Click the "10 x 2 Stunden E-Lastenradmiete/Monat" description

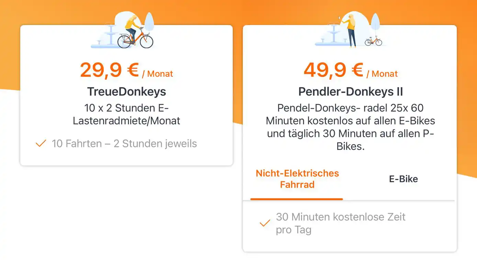click(x=126, y=114)
